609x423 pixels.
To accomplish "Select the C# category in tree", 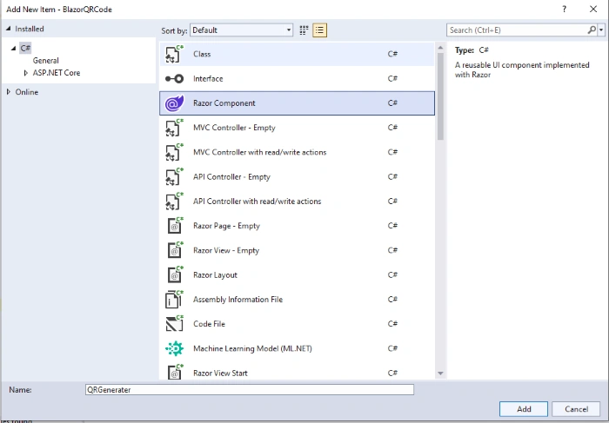I will (x=25, y=48).
